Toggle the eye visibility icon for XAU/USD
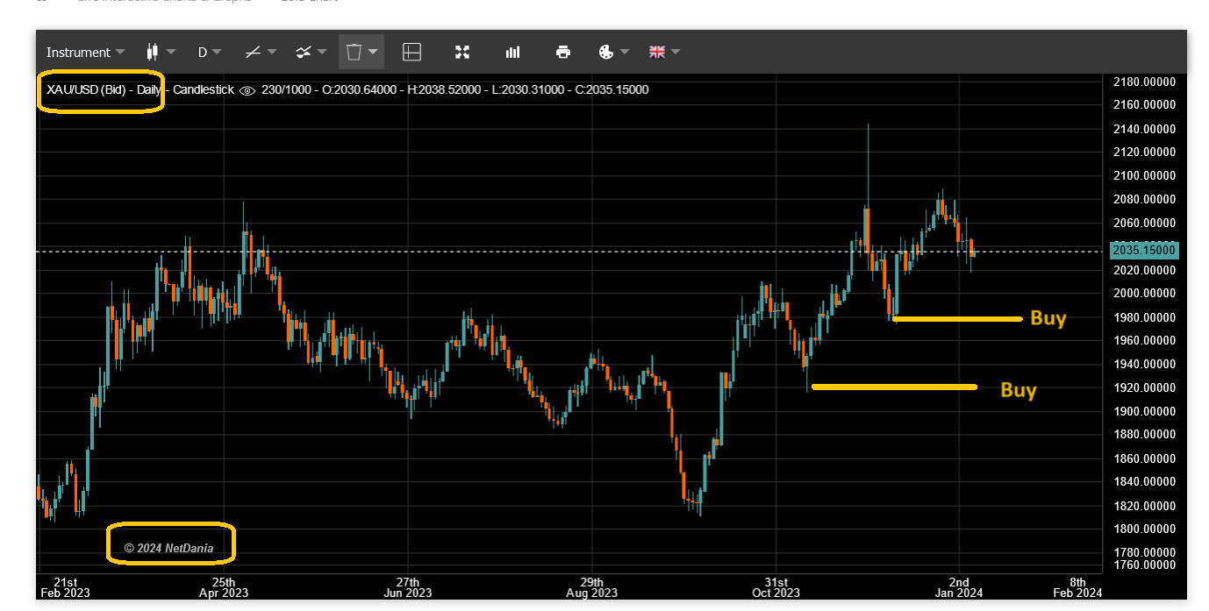The image size is (1209, 611). pyautogui.click(x=247, y=90)
